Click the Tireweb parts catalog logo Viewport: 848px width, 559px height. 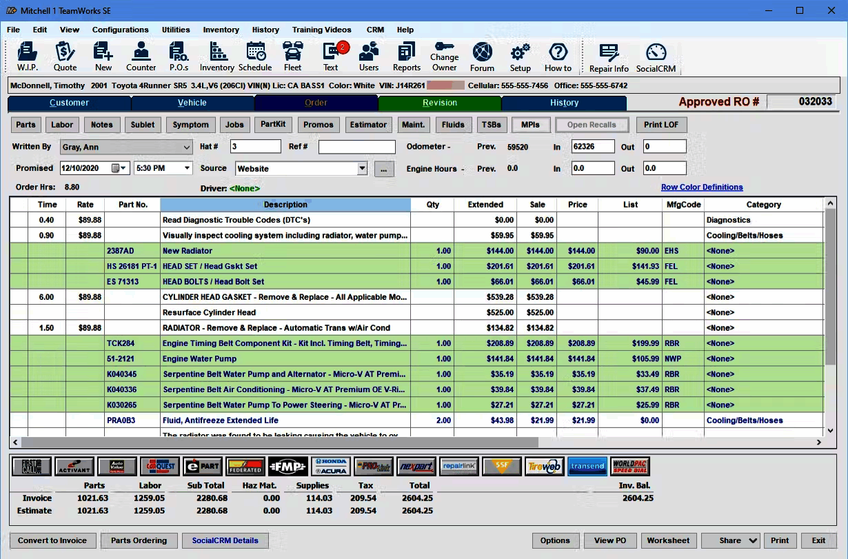(x=545, y=467)
